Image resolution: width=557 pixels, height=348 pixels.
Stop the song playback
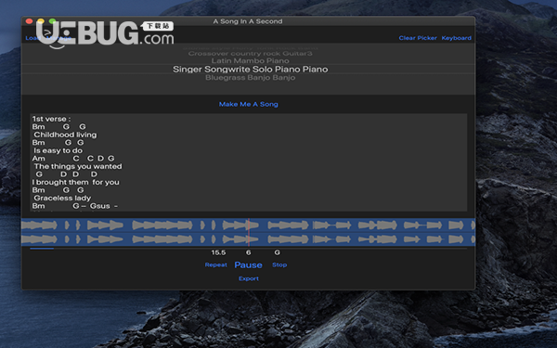click(x=279, y=264)
